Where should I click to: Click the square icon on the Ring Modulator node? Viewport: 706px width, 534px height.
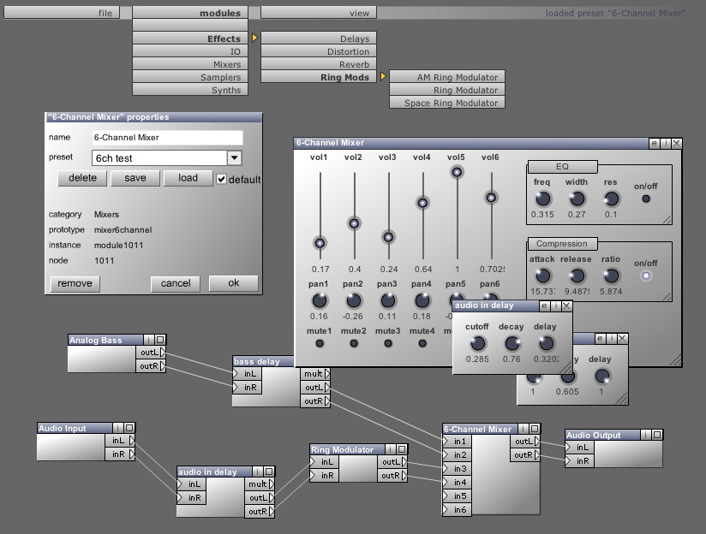(402, 449)
